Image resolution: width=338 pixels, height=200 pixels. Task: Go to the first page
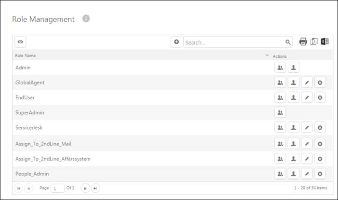tap(19, 188)
